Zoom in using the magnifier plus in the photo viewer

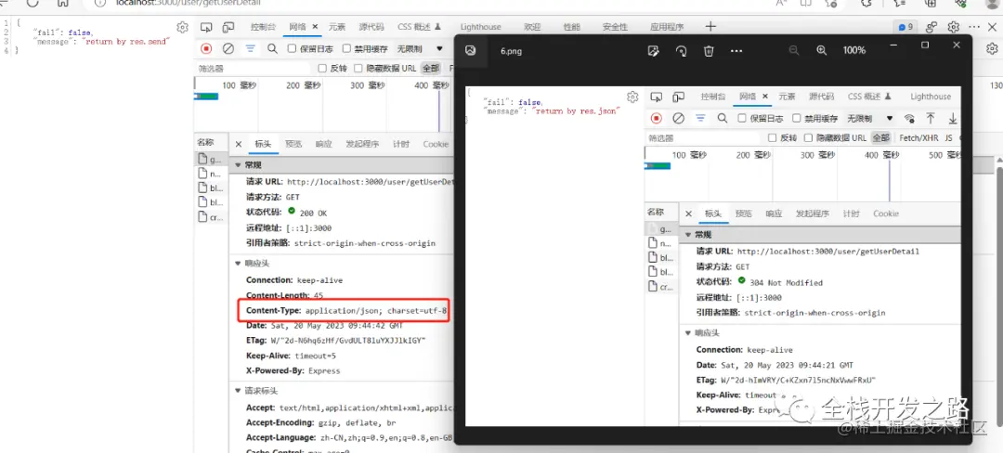822,50
